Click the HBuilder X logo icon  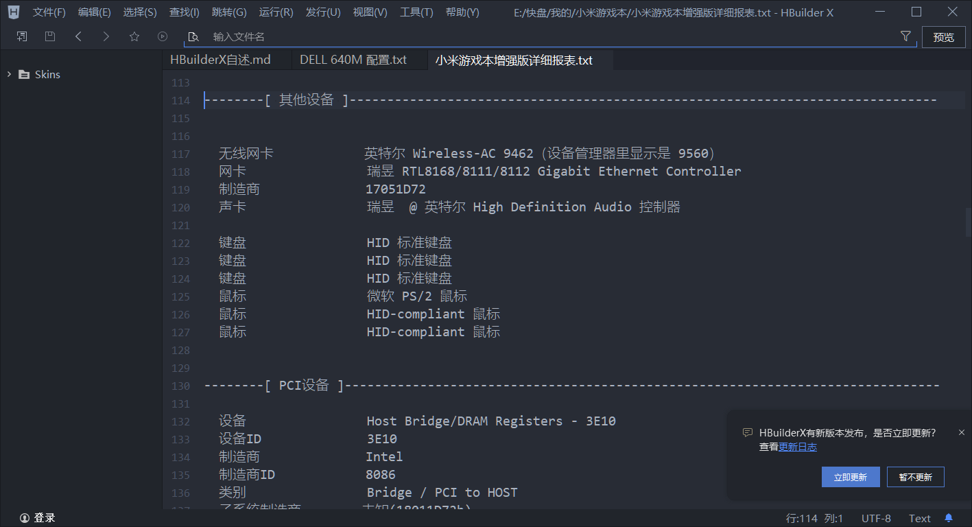click(14, 12)
